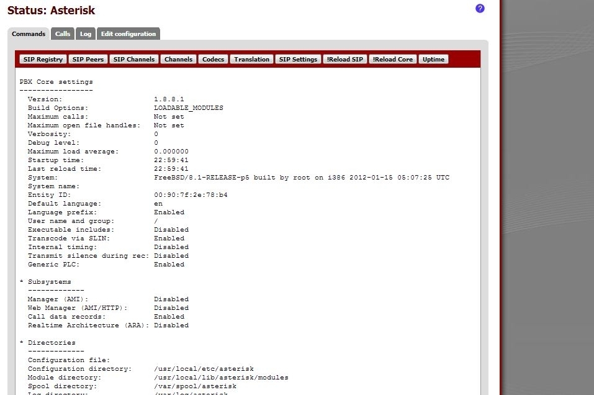Open the help question mark icon

(479, 9)
